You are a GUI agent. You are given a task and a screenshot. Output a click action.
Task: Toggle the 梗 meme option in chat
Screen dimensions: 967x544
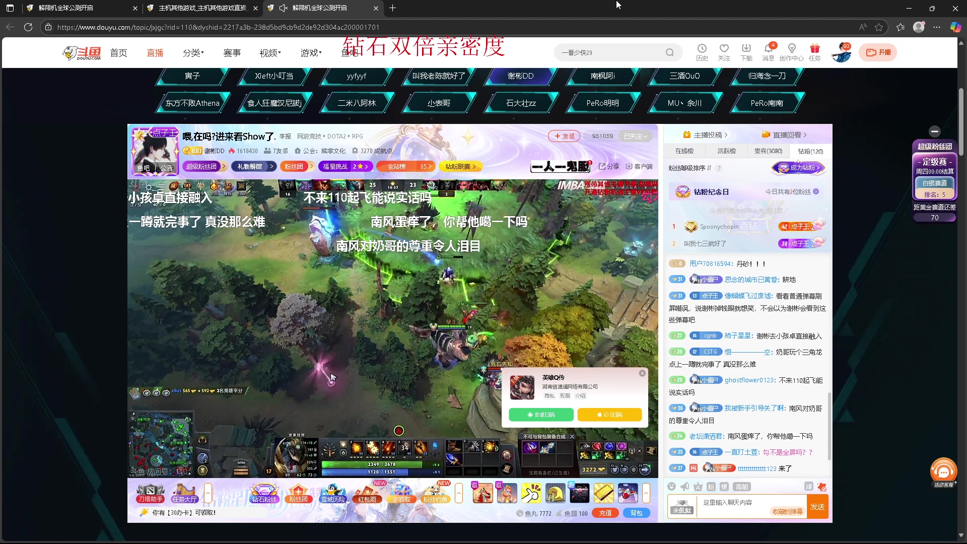pyautogui.click(x=724, y=487)
